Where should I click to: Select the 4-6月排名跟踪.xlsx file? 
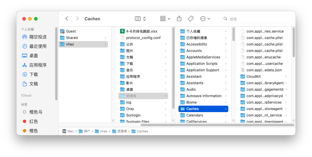pos(141,31)
